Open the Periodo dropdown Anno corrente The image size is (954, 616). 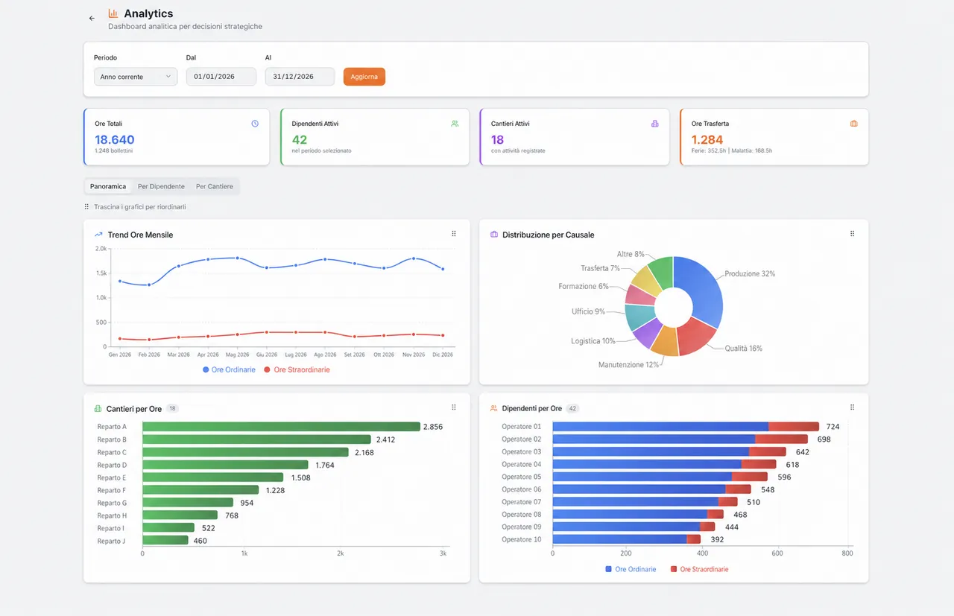136,77
